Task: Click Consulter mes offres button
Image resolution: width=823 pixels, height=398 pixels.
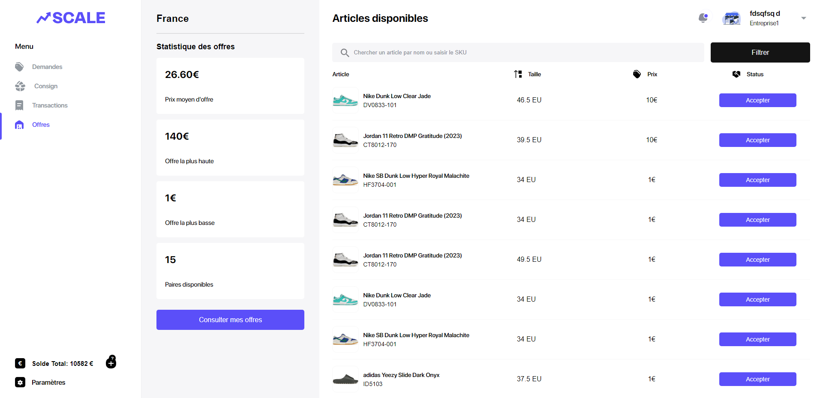Action: click(230, 320)
